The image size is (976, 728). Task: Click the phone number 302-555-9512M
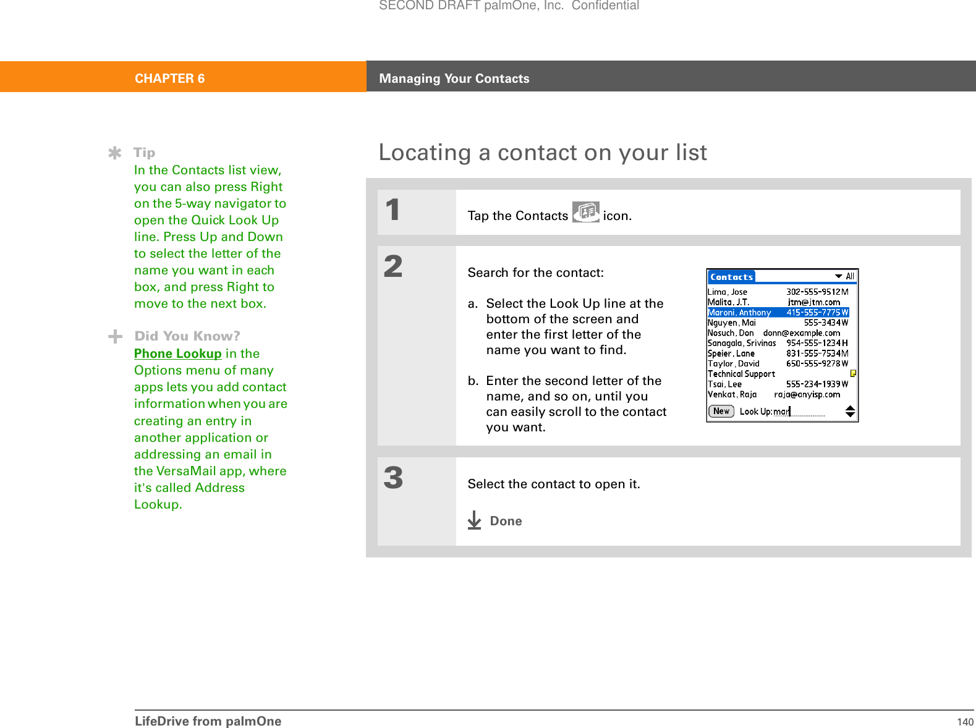coord(817,292)
